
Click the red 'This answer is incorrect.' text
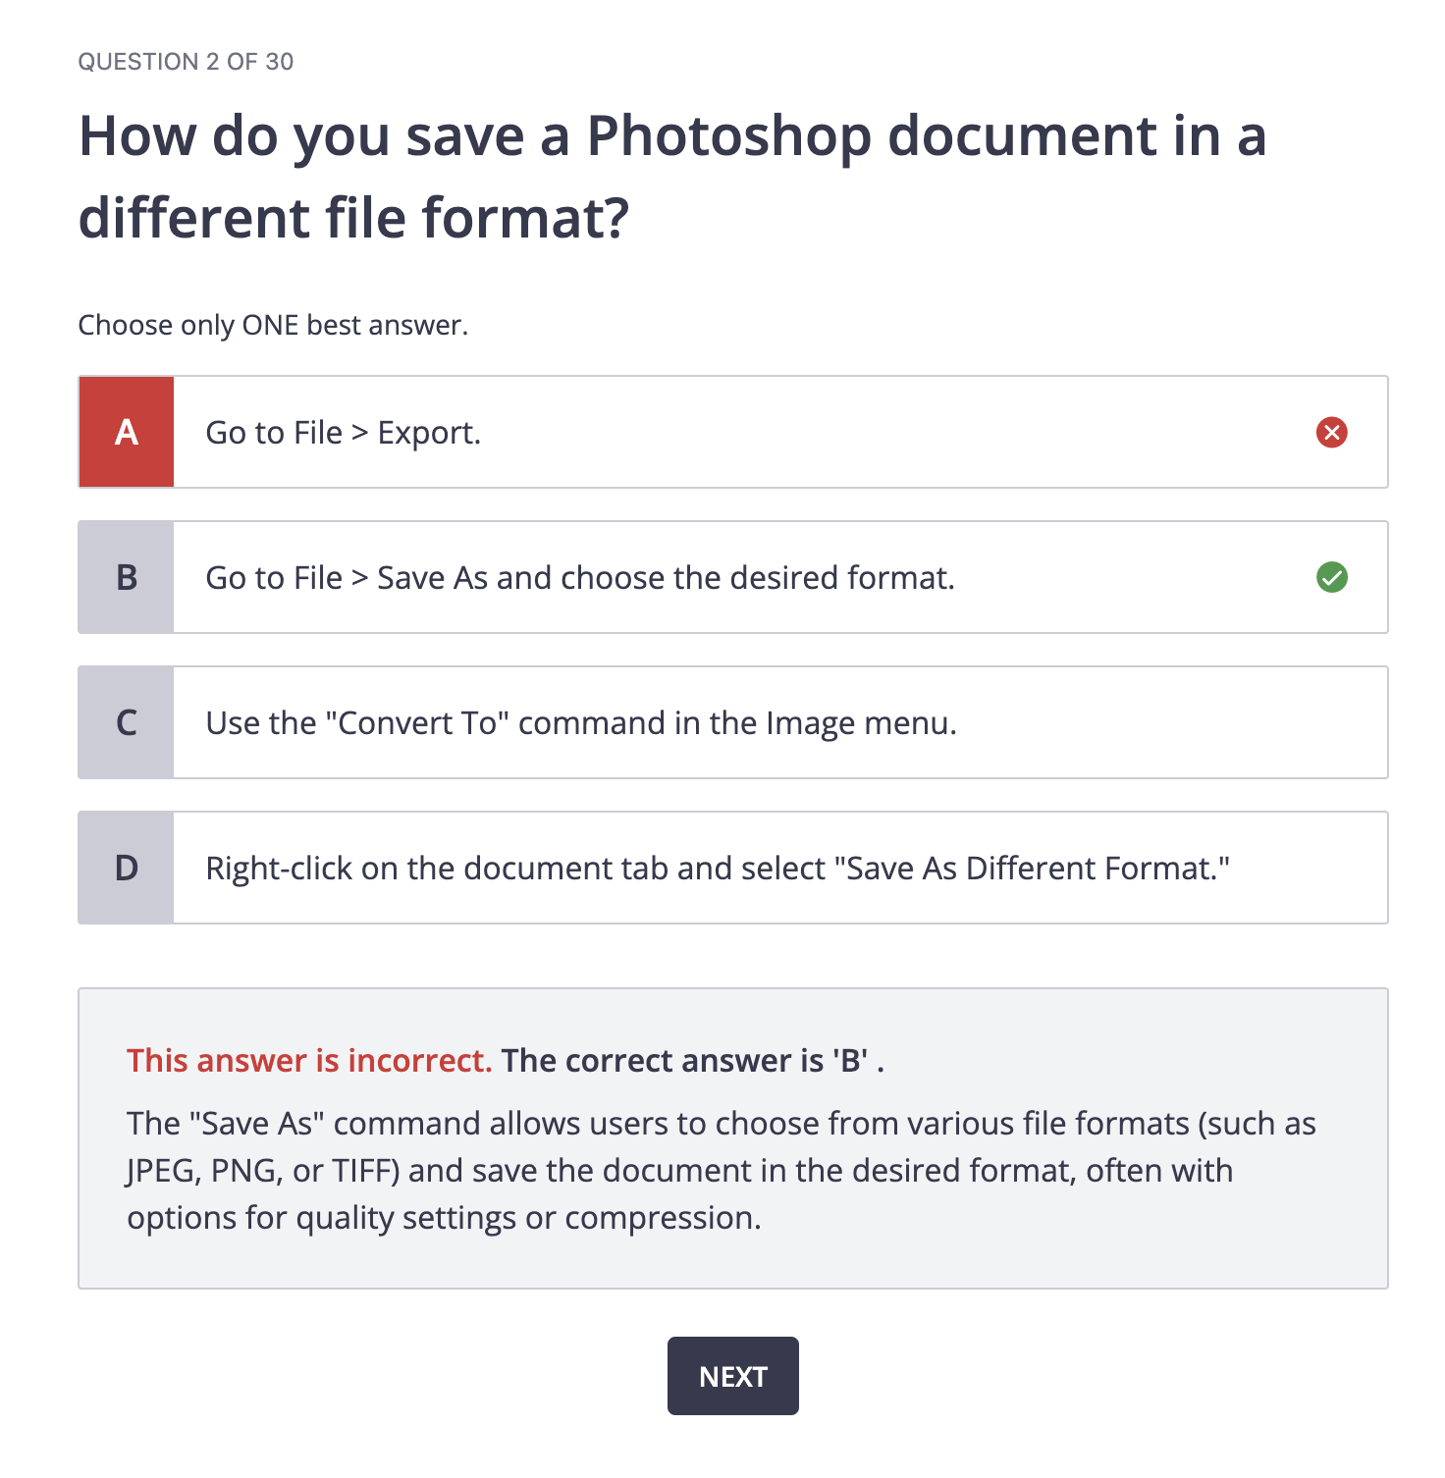coord(309,1060)
